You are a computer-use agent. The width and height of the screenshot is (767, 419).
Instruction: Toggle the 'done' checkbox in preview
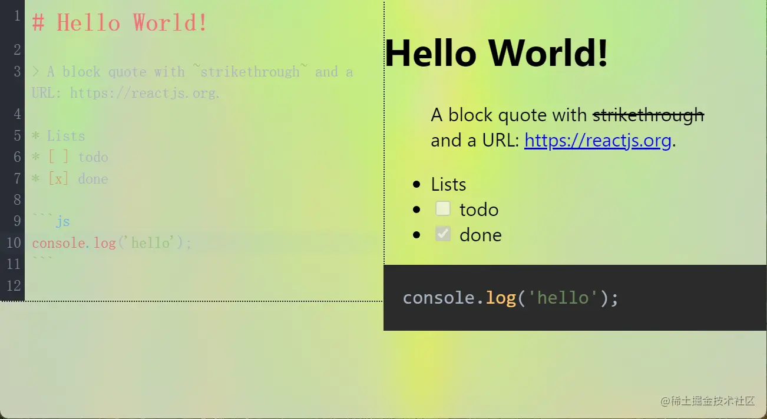click(443, 234)
